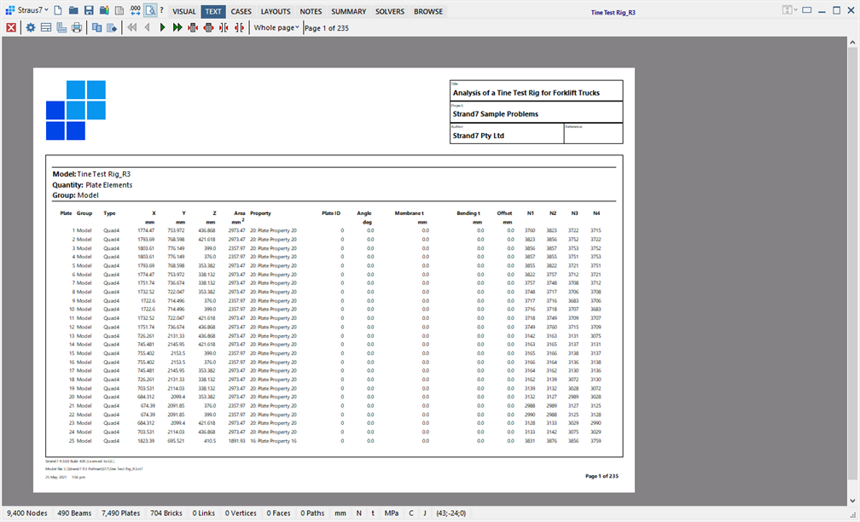
Task: Save the model with the floppy disk icon
Action: pos(89,10)
